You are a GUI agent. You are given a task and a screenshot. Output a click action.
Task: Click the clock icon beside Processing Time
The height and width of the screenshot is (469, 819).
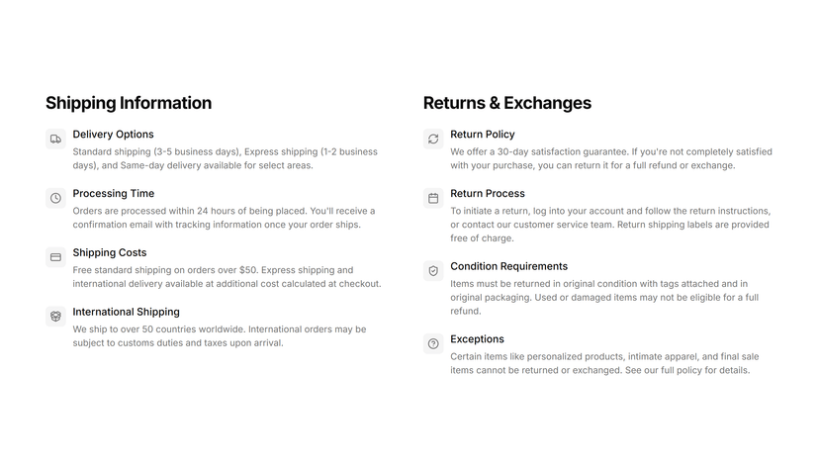coord(56,198)
